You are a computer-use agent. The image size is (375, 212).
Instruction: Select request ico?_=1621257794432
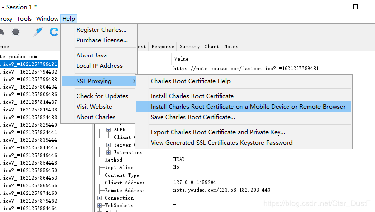[x=29, y=72]
